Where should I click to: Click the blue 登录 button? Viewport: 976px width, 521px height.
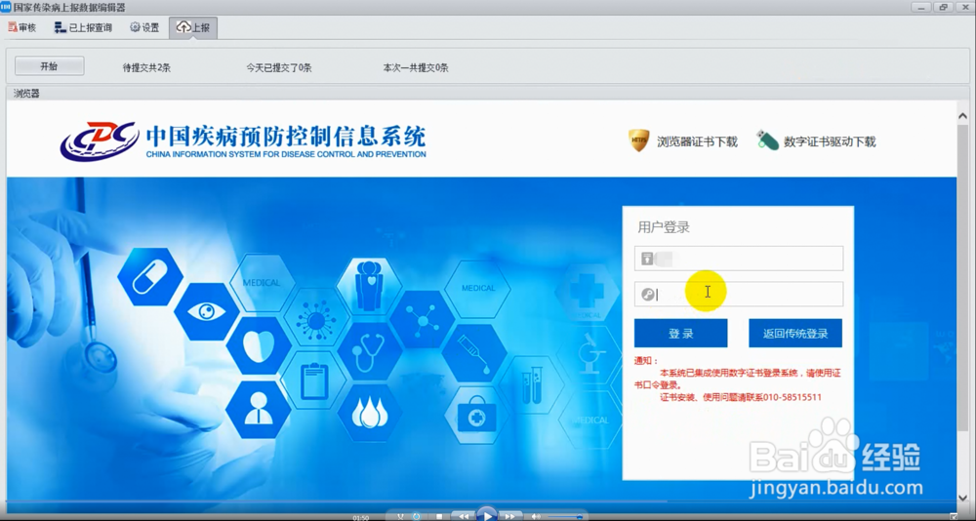click(681, 333)
